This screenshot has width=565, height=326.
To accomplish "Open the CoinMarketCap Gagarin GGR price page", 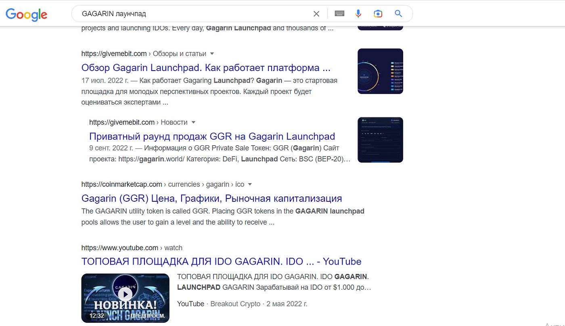I will point(211,198).
